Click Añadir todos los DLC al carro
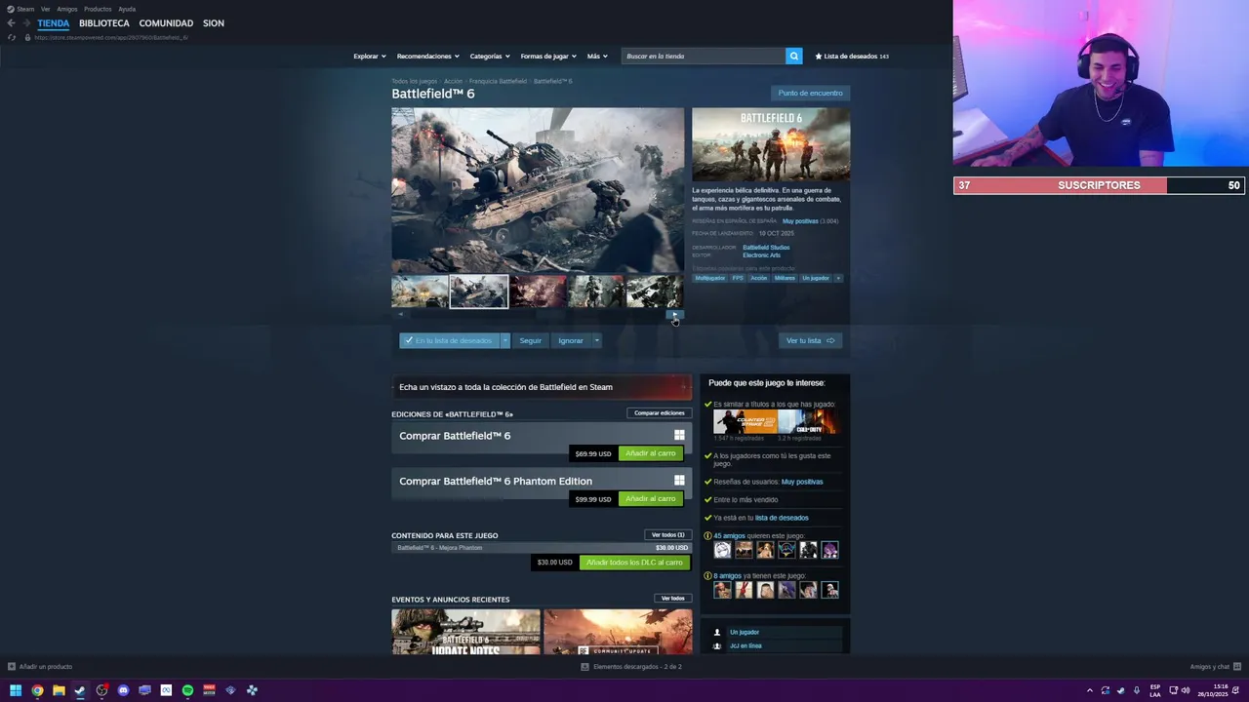This screenshot has width=1249, height=702. coord(634,563)
